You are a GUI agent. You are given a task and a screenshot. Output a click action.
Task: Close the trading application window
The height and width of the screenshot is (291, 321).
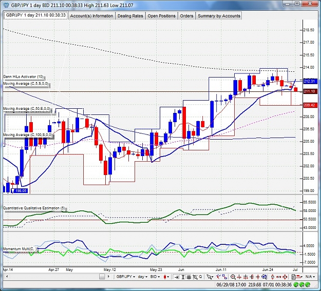[311, 4]
